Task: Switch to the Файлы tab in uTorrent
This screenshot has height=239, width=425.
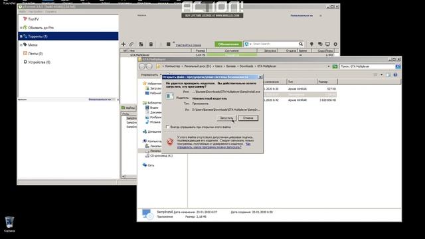Action: point(128,108)
